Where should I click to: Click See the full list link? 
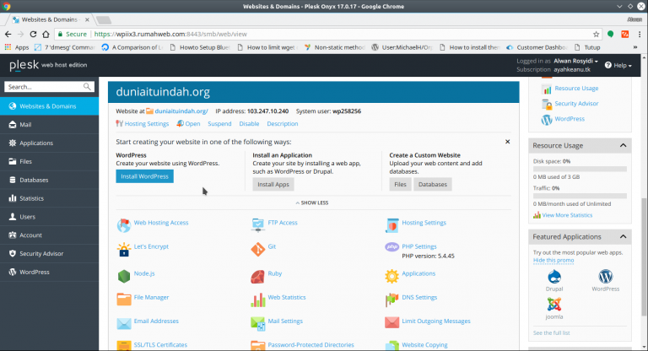pos(551,332)
